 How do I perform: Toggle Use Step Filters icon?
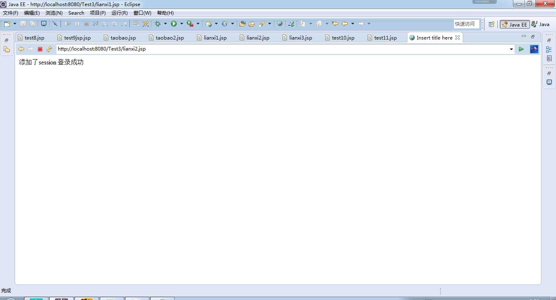tap(145, 24)
